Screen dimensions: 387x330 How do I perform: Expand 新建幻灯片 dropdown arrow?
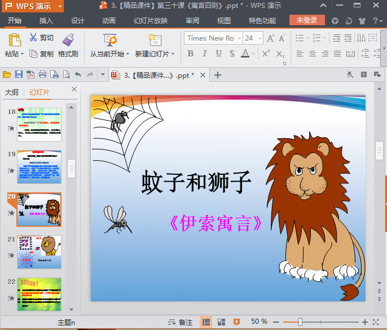click(173, 54)
